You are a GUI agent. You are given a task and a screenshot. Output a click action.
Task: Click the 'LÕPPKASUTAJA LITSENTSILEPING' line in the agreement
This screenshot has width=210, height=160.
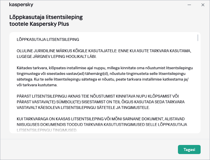point(48,39)
